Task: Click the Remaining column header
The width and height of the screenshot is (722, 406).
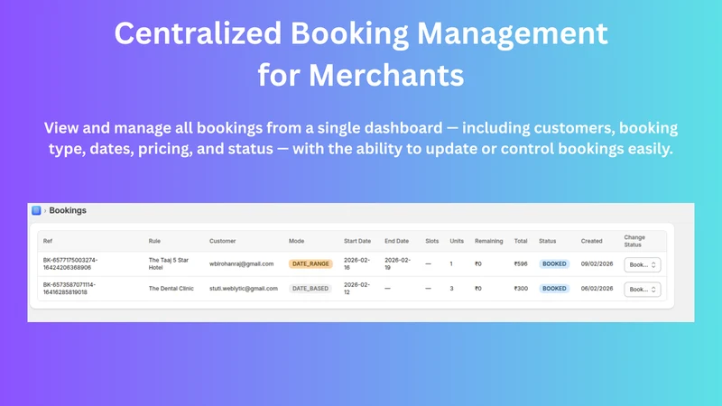Action: click(x=488, y=241)
